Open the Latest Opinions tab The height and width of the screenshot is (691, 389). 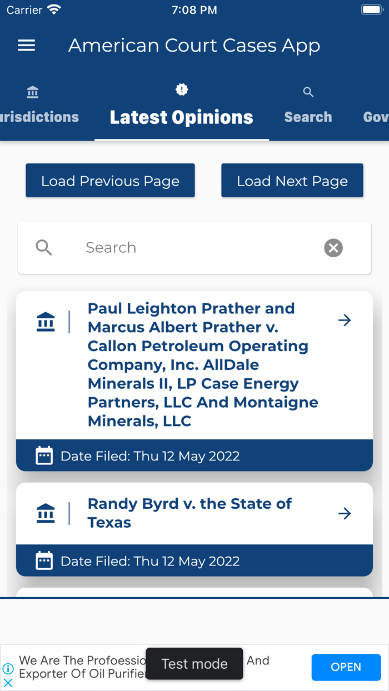click(181, 117)
